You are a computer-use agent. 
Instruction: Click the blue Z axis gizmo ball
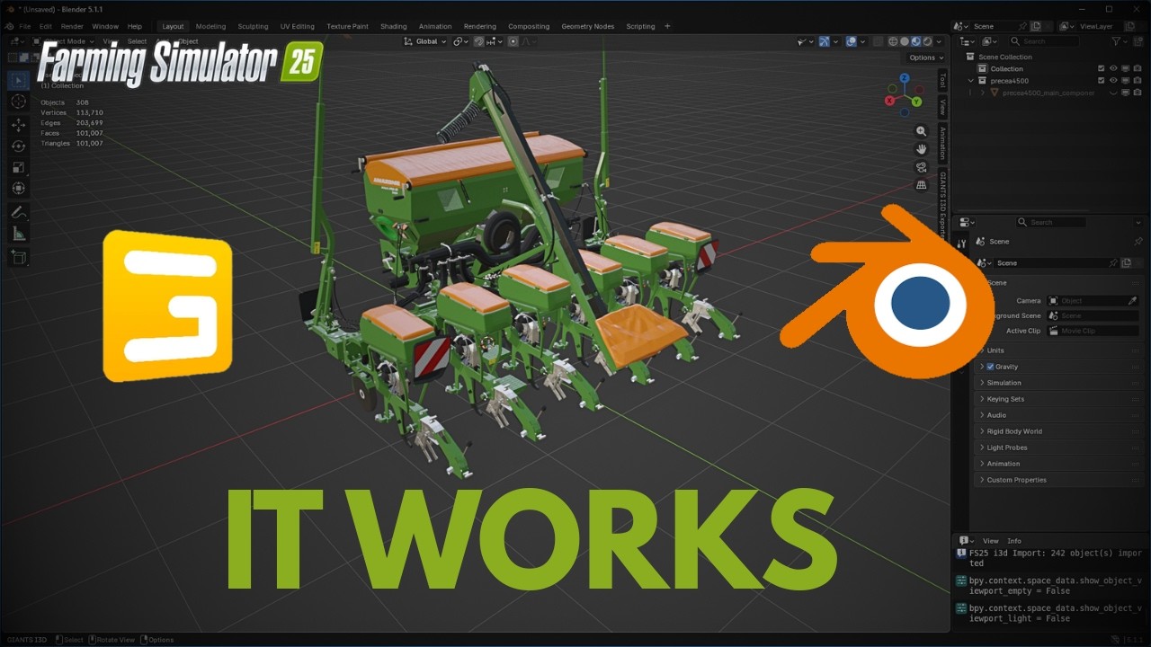tap(905, 77)
